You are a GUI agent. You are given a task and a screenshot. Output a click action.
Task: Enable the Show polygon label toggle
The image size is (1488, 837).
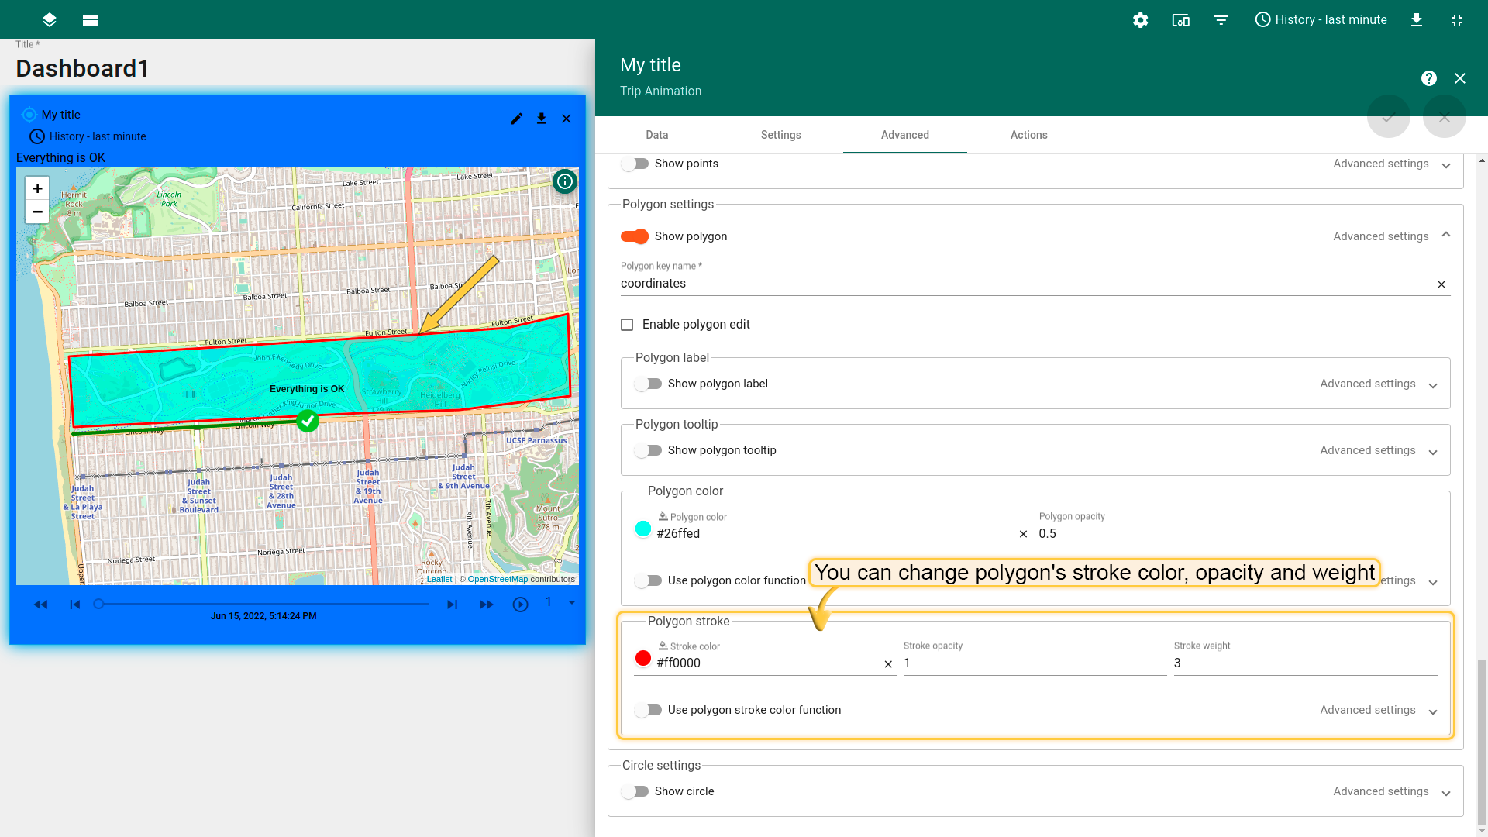648,384
